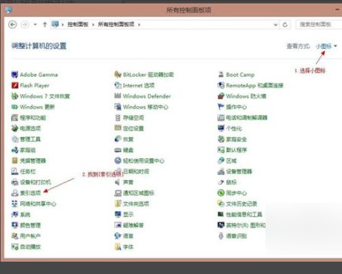Open 键盘 keyboard settings
This screenshot has height=274, width=342.
tap(124, 150)
